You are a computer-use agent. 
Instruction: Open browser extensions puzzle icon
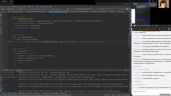tap(169, 29)
